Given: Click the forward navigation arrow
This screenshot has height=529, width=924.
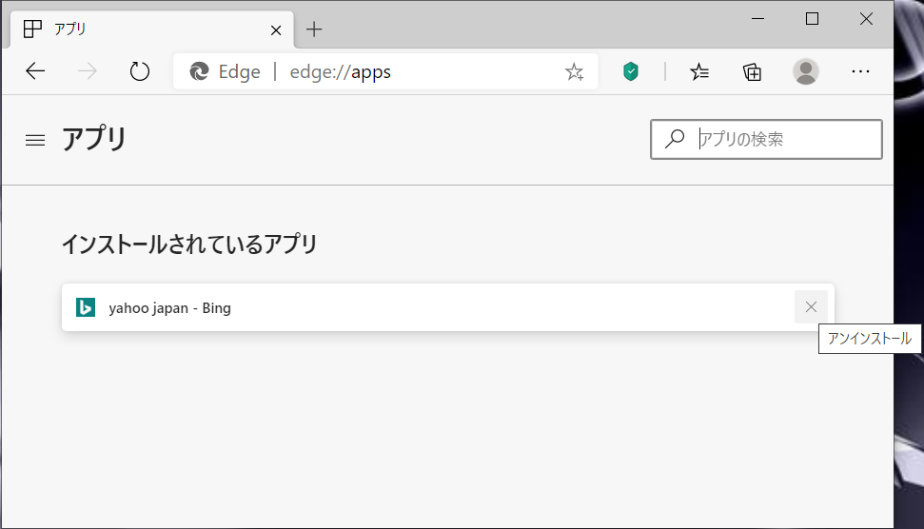Looking at the screenshot, I should pos(88,72).
